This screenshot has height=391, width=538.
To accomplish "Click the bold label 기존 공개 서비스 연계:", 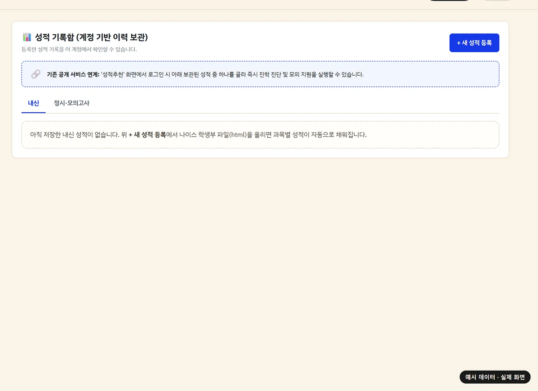I will coord(73,75).
